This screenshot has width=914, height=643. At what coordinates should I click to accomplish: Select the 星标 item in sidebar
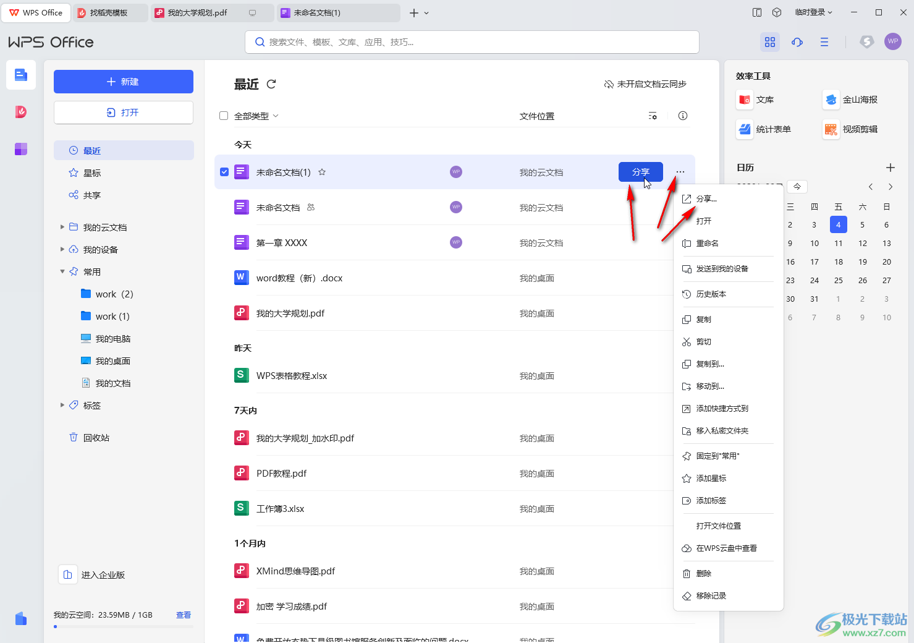(124, 173)
